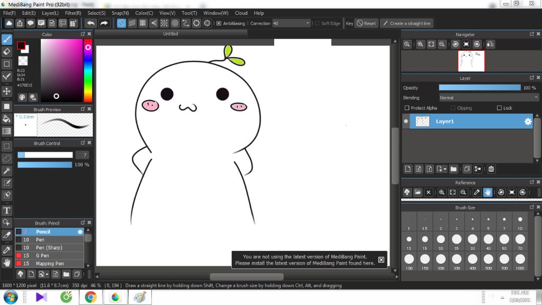Zoom out from the Navigator panel
Viewport: 542px width, 305px height.
click(442, 44)
